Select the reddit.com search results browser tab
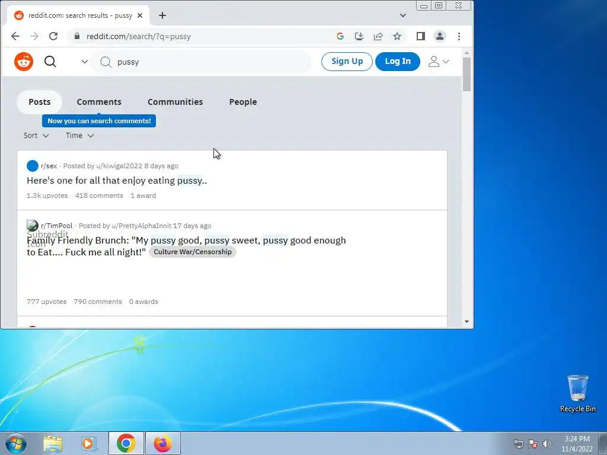This screenshot has width=607, height=455. [x=78, y=15]
